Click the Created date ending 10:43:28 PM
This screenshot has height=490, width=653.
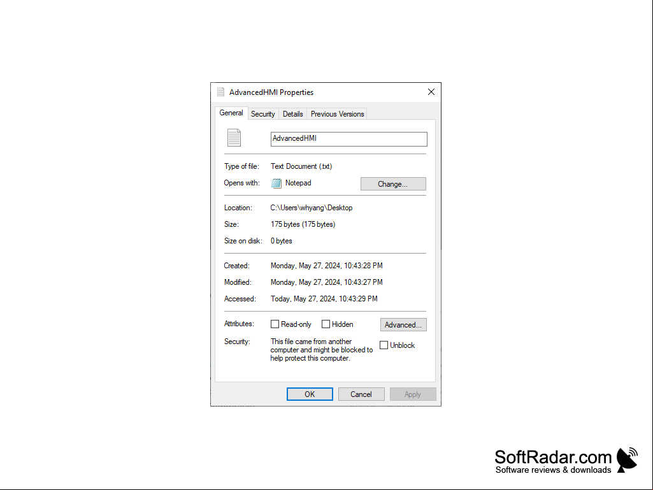(x=326, y=266)
